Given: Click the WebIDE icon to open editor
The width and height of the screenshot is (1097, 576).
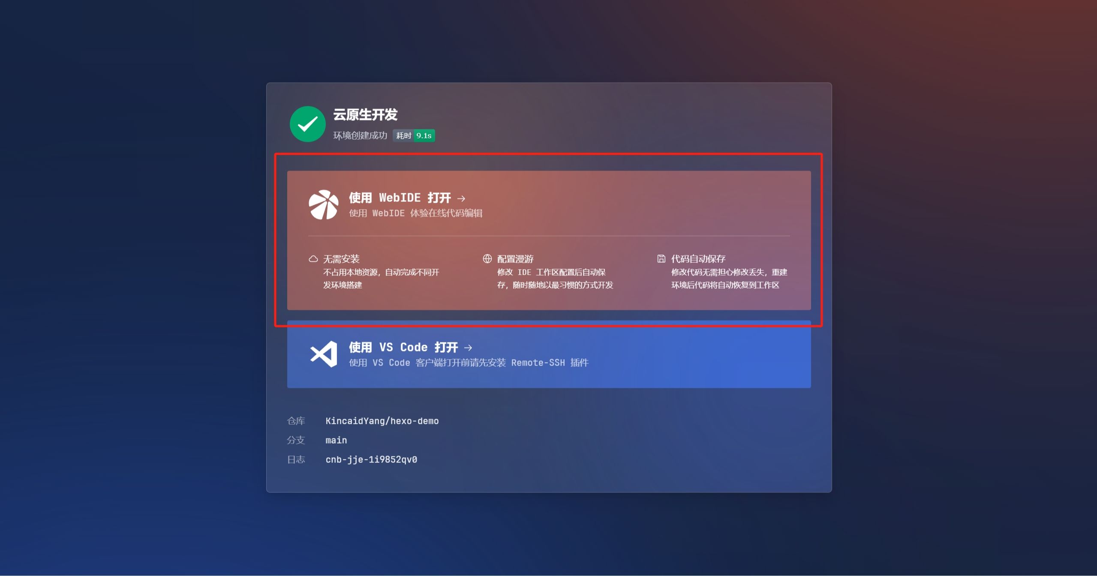Looking at the screenshot, I should (324, 203).
